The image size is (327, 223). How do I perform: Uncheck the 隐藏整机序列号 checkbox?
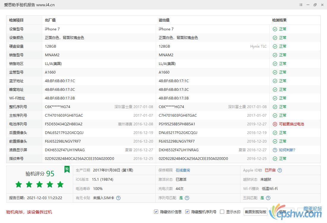pos(187,212)
